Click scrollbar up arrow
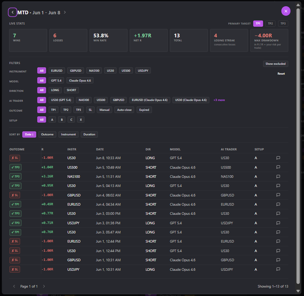 tap(298, 5)
